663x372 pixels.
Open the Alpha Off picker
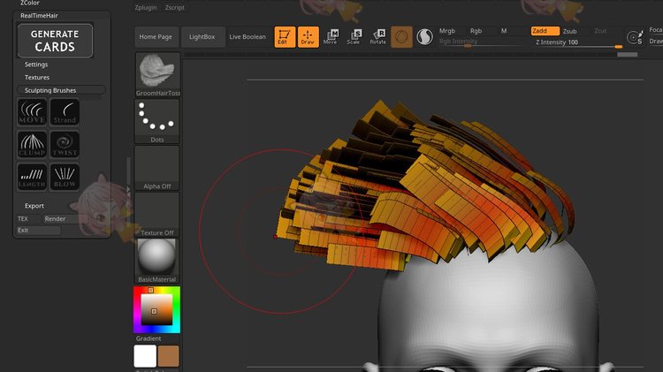tap(156, 168)
